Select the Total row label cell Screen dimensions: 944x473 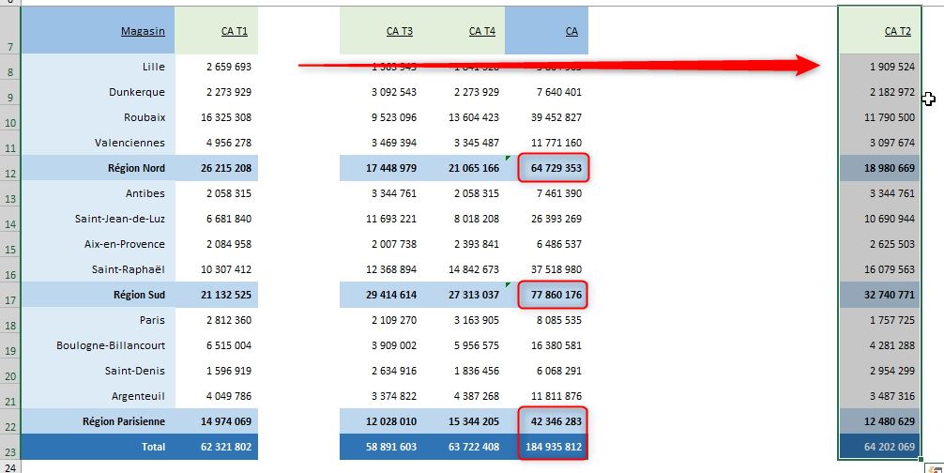pyautogui.click(x=99, y=447)
